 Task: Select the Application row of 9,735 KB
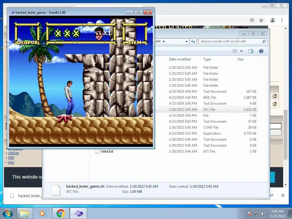206,133
